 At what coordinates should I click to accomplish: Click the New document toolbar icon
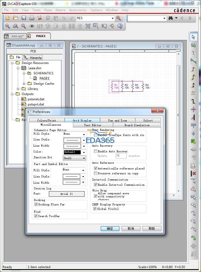click(8, 18)
